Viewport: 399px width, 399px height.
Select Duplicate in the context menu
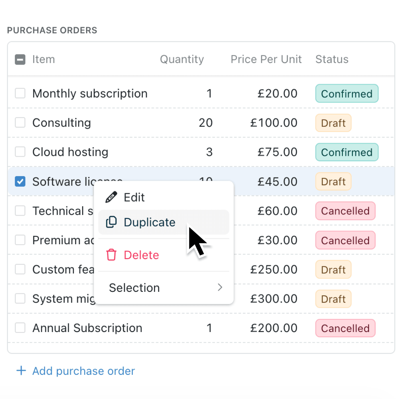click(149, 222)
